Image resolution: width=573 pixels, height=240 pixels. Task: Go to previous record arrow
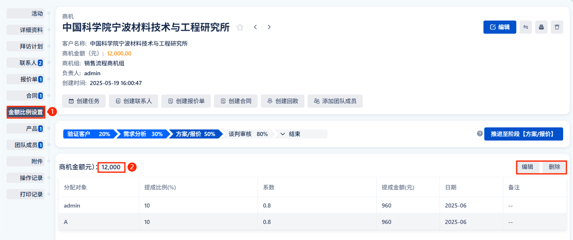[255, 27]
